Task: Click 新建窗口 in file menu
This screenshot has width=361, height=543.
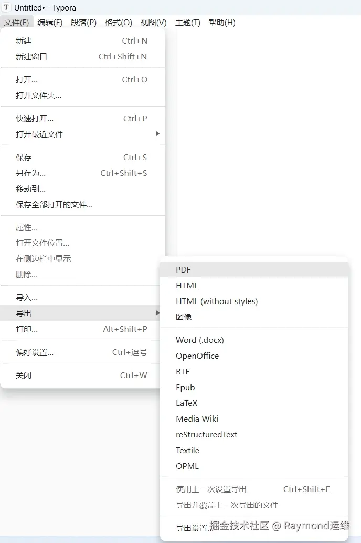Action: click(31, 57)
